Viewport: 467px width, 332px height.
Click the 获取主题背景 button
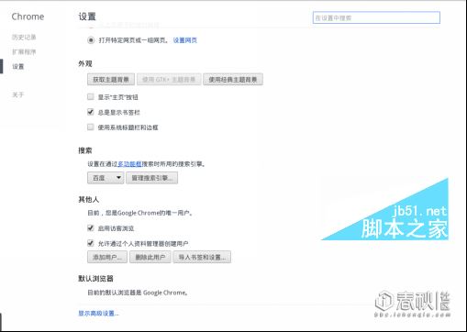tap(111, 80)
